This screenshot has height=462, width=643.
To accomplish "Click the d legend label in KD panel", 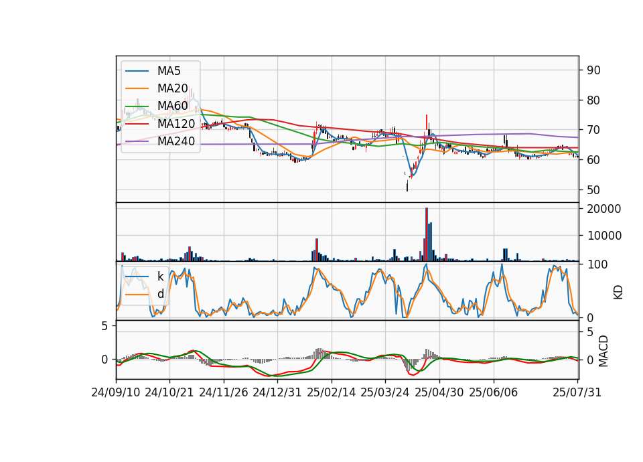I will [x=160, y=294].
